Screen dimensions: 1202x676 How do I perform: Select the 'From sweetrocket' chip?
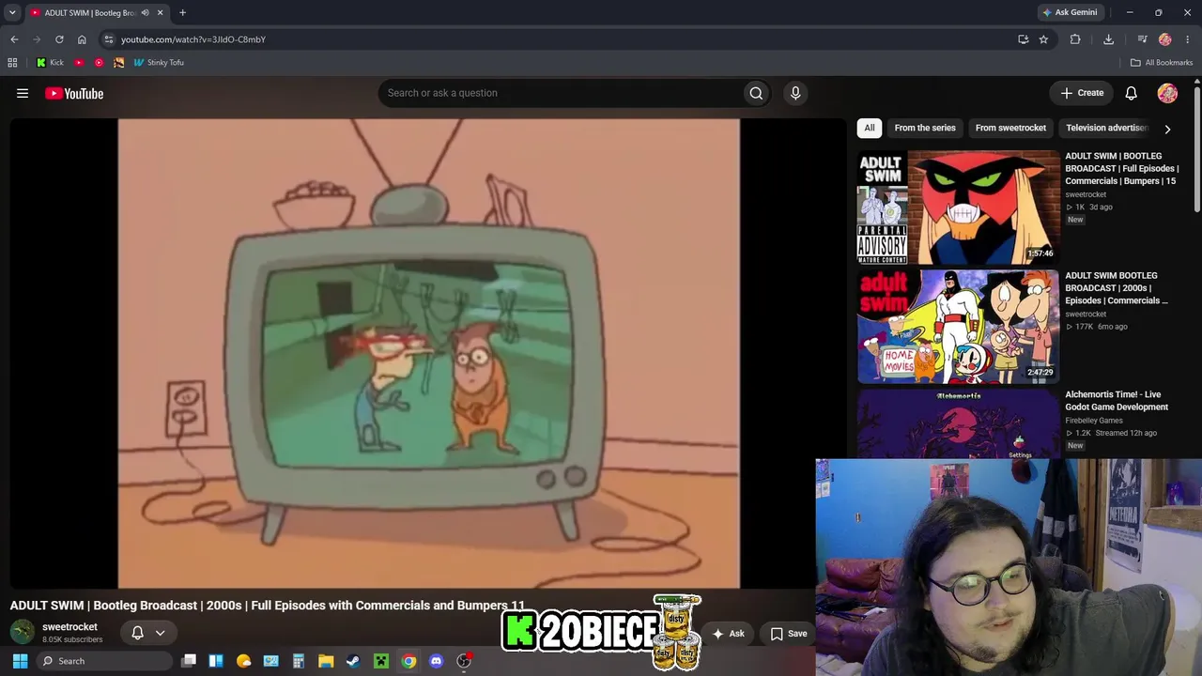coord(1010,128)
